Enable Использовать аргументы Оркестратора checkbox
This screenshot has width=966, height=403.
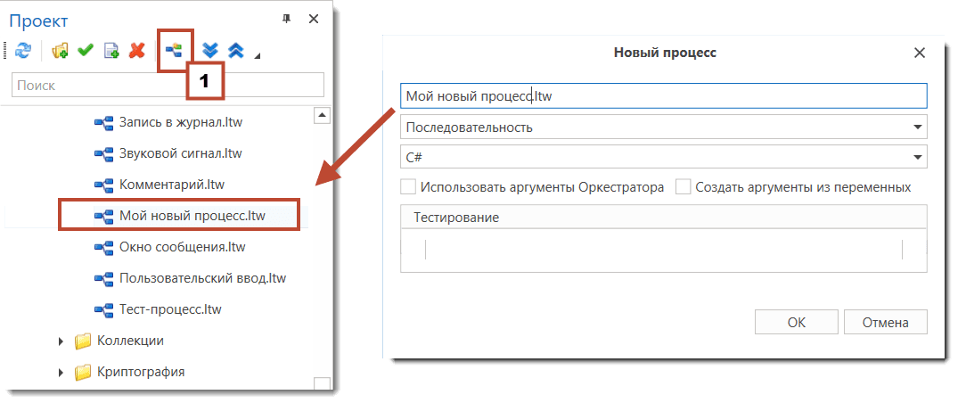(409, 187)
